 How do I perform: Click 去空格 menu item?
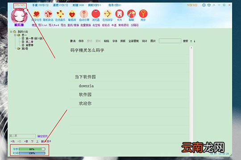click(96, 25)
